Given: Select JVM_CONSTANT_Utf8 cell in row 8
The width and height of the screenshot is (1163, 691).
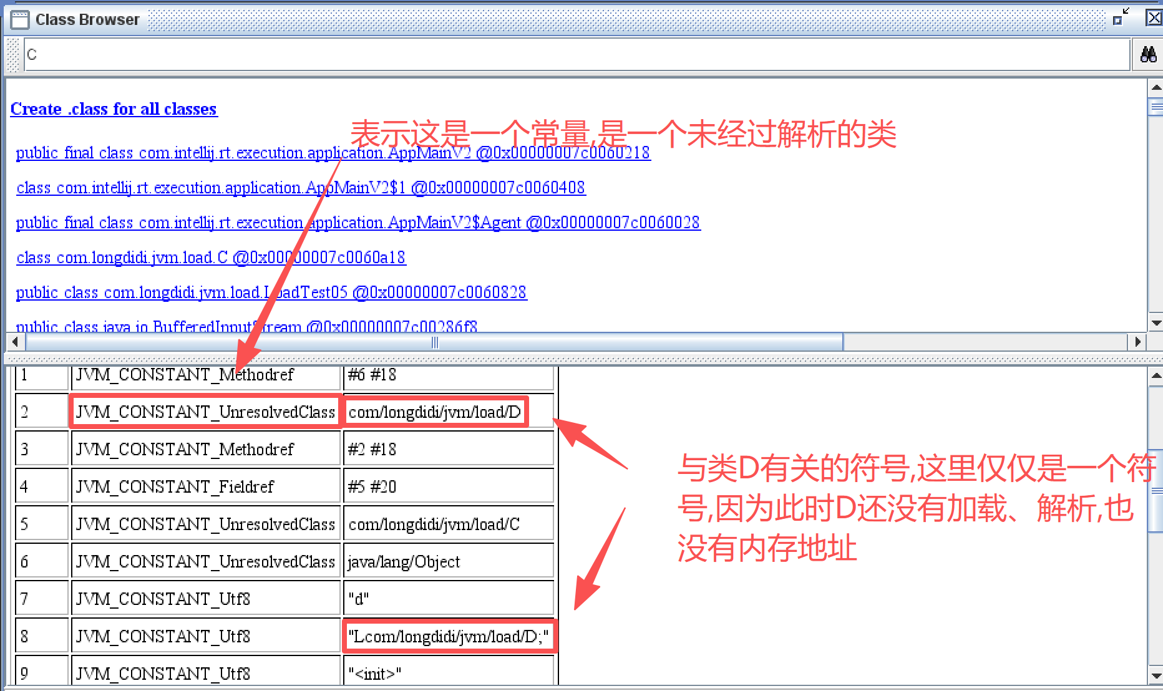Looking at the screenshot, I should tap(205, 636).
